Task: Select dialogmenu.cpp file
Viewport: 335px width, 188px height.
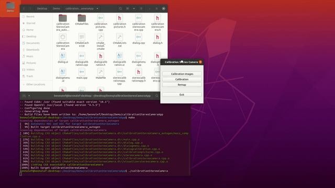Action: point(139,59)
